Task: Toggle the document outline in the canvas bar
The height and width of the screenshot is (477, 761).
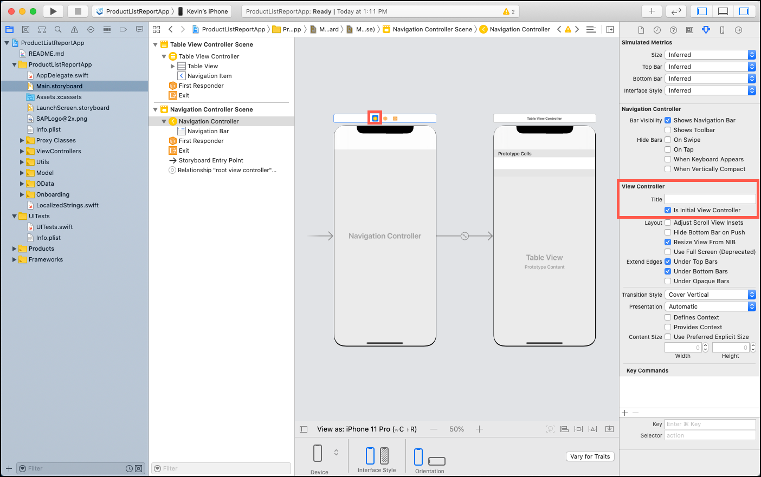Action: pyautogui.click(x=304, y=429)
